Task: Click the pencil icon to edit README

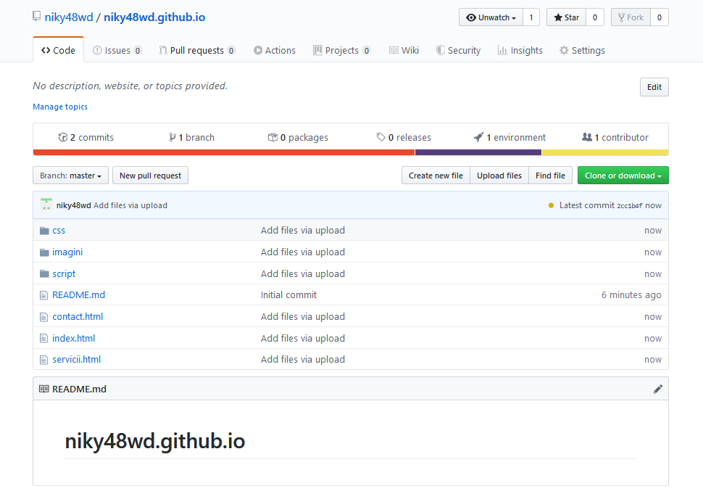Action: [658, 389]
